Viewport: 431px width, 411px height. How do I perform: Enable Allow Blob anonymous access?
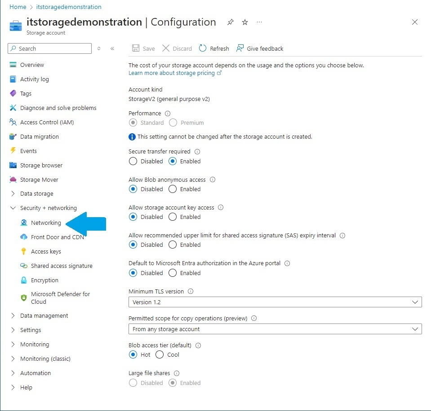tap(173, 189)
